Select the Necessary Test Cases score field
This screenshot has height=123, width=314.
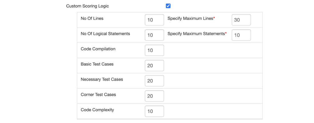(x=154, y=81)
